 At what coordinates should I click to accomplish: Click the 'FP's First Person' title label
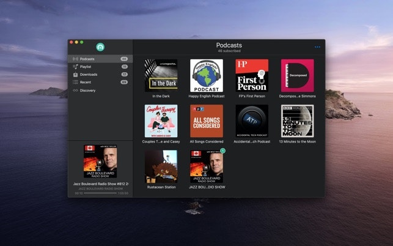pyautogui.click(x=252, y=96)
